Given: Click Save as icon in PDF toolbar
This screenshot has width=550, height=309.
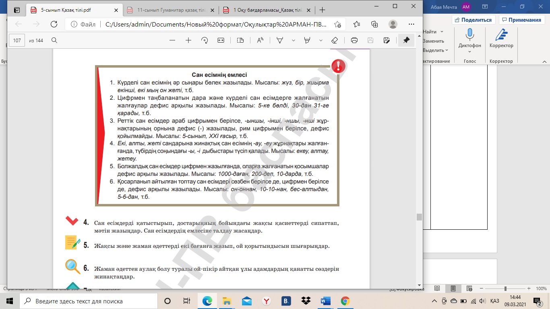Looking at the screenshot, I should tap(387, 40).
